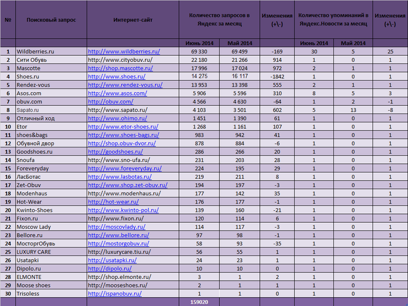
Task: Open the wildberries.ru hyperlink
Action: (x=124, y=51)
